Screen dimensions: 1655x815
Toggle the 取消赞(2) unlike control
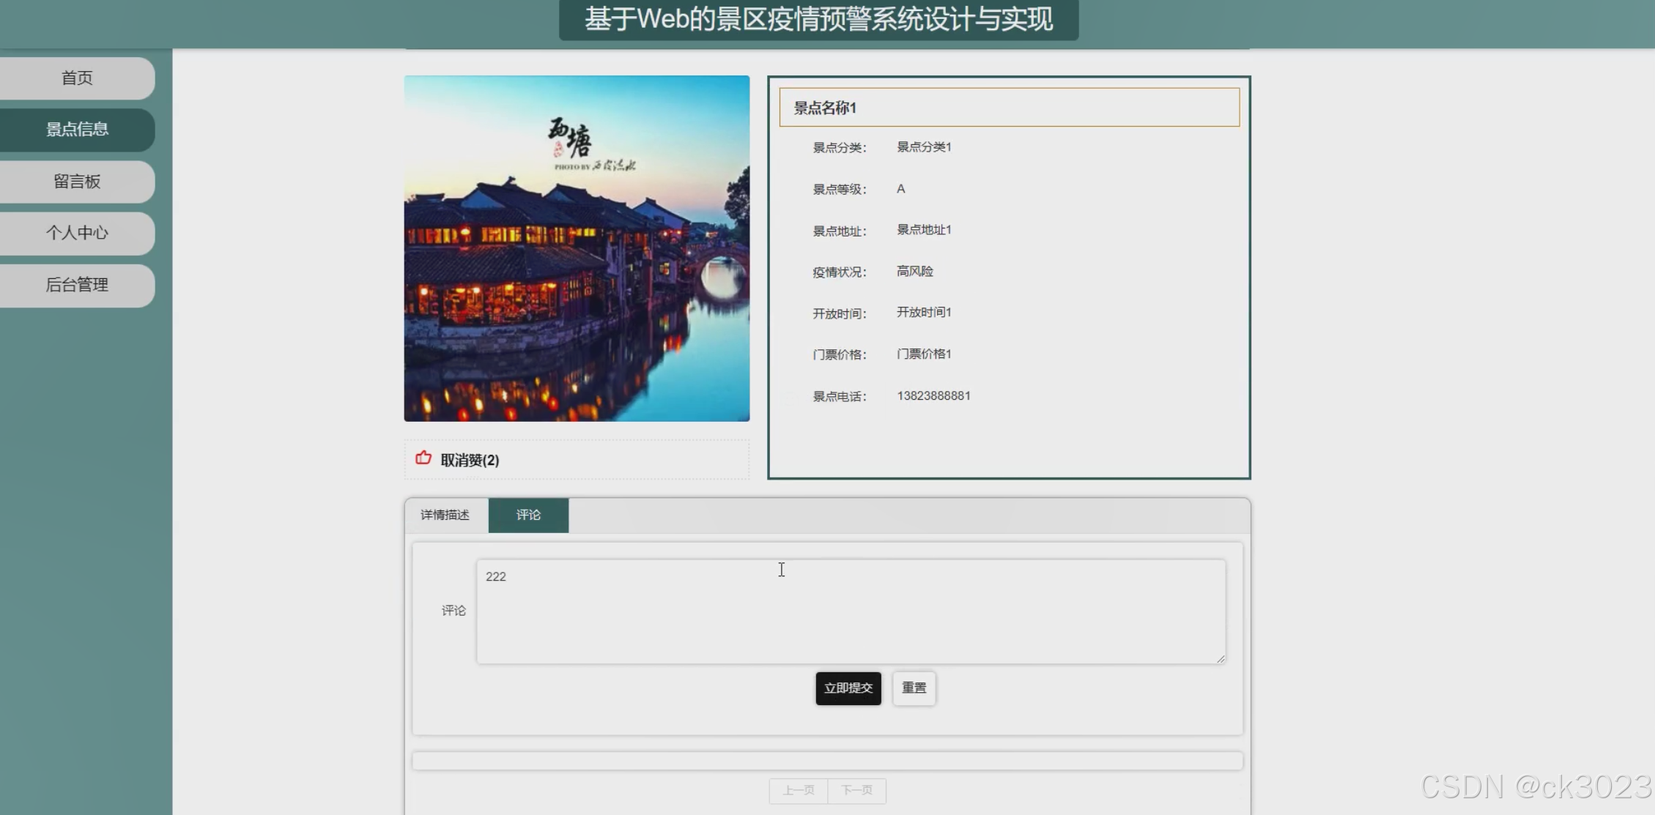pyautogui.click(x=470, y=461)
